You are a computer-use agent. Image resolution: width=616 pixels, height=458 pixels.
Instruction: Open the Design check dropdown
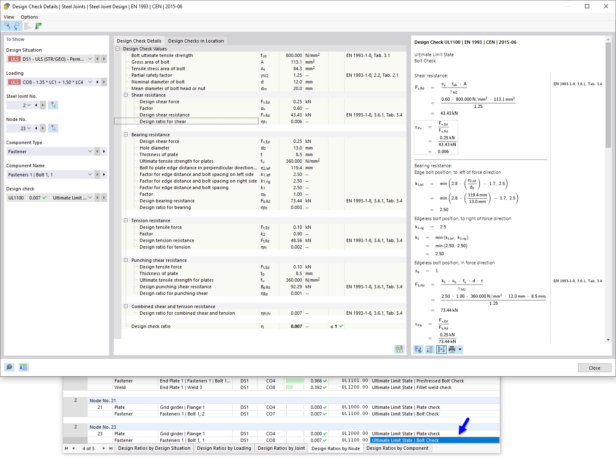pos(90,198)
